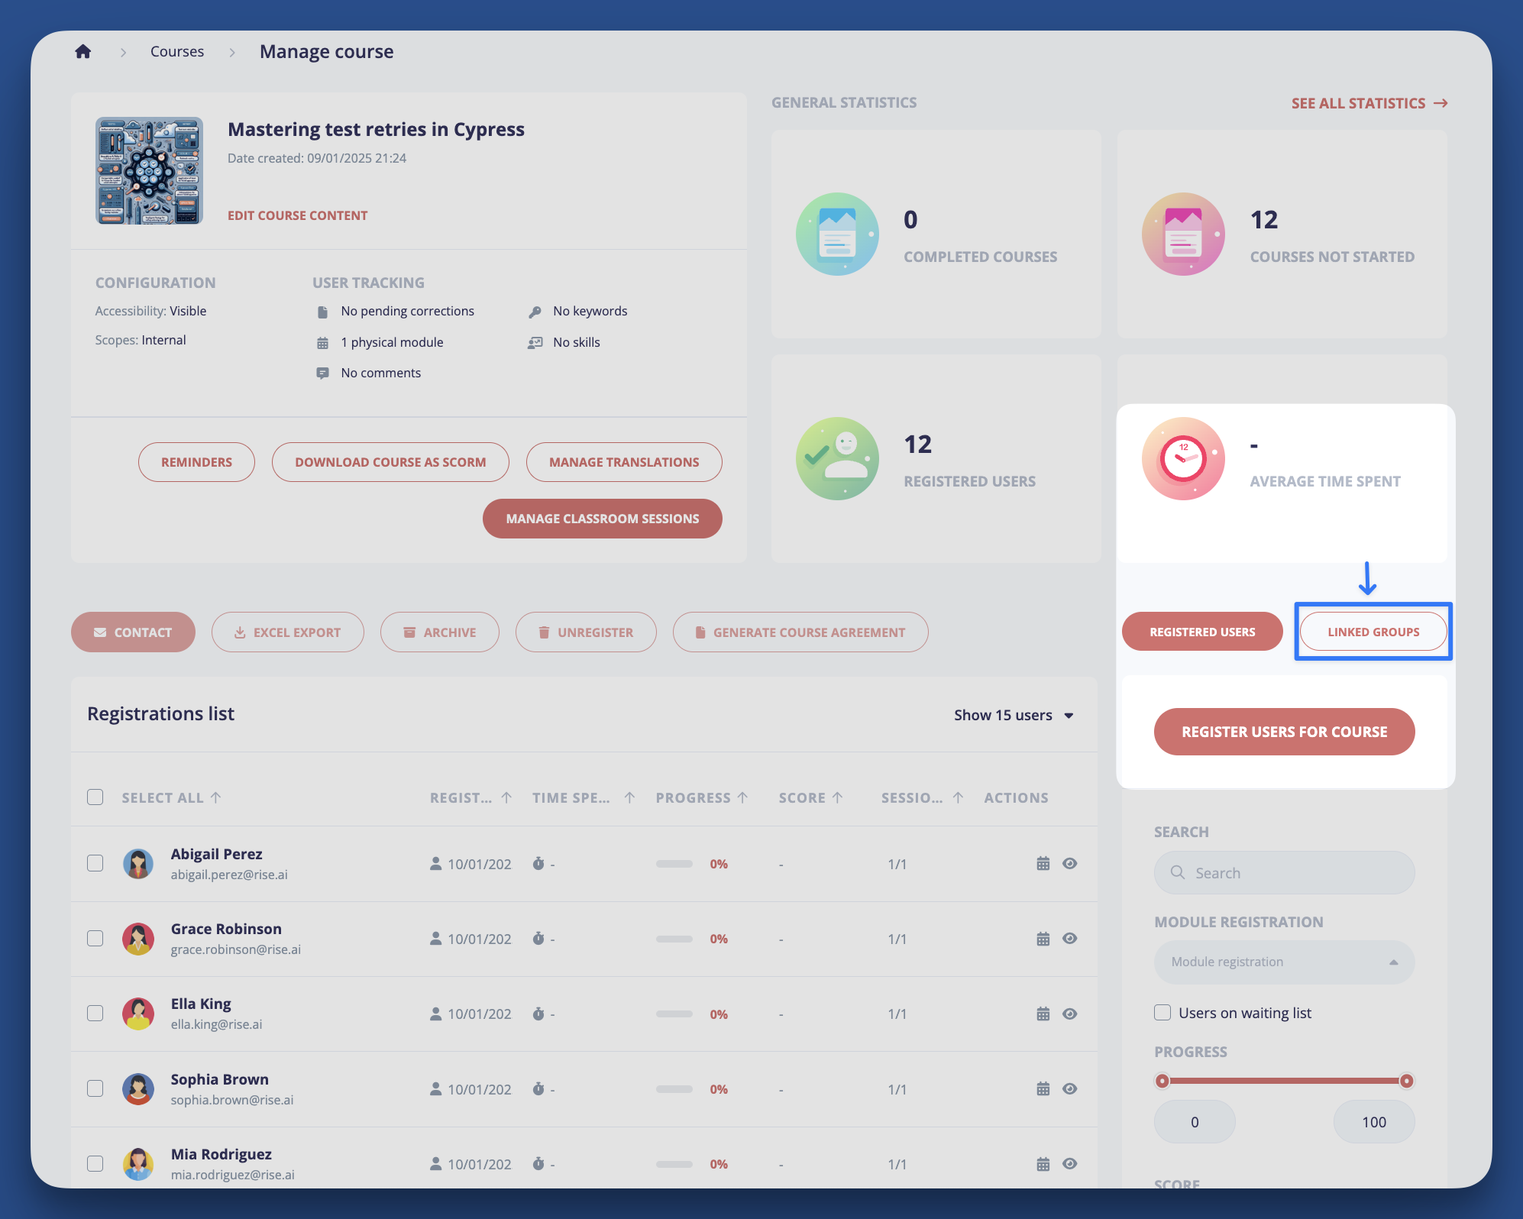Enable Users on waiting list checkbox
The width and height of the screenshot is (1523, 1219).
(1162, 1012)
